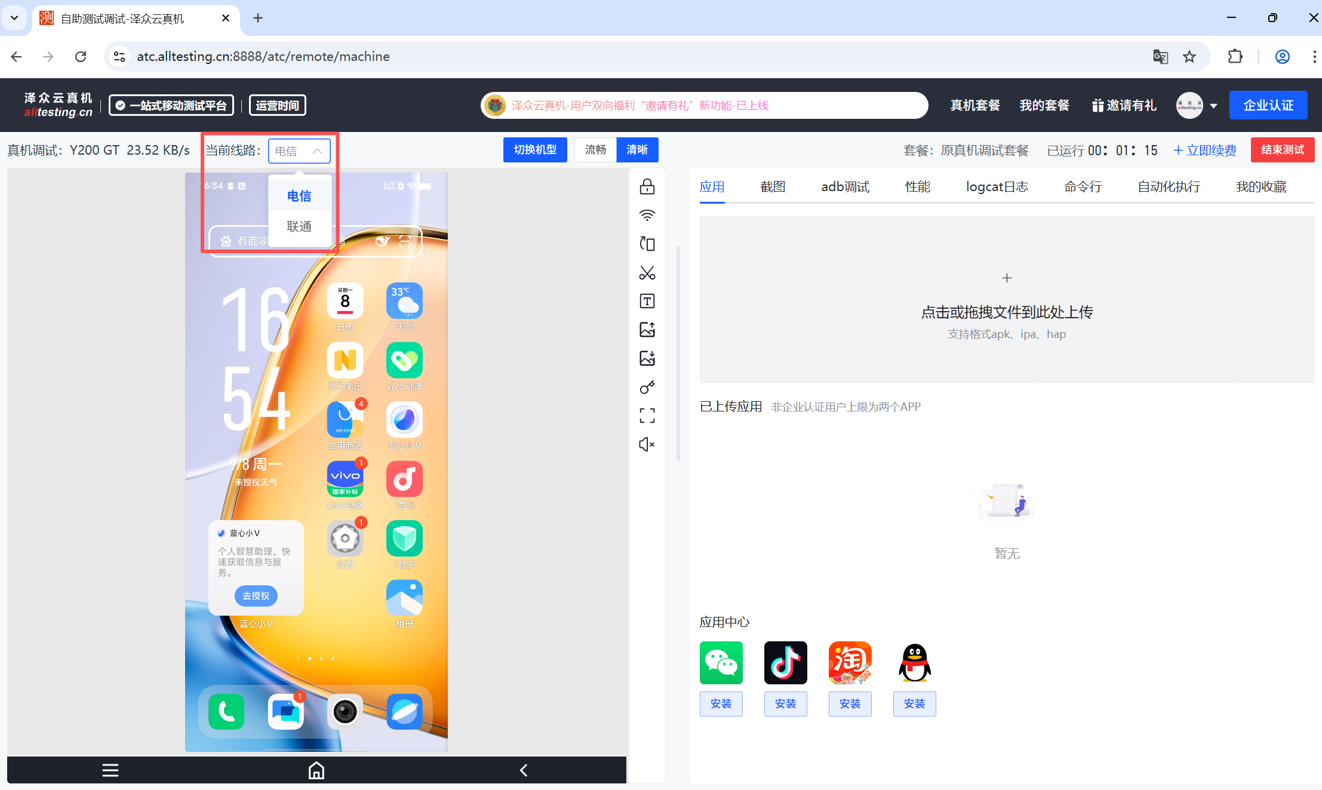Install WeChat from the app center
Image resolution: width=1322 pixels, height=790 pixels.
pos(721,703)
